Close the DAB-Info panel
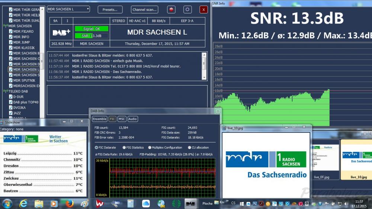The height and width of the screenshot is (209, 372). [218, 111]
